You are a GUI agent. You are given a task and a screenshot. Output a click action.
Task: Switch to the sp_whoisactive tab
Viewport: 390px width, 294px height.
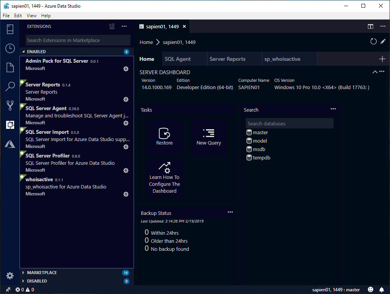point(290,59)
